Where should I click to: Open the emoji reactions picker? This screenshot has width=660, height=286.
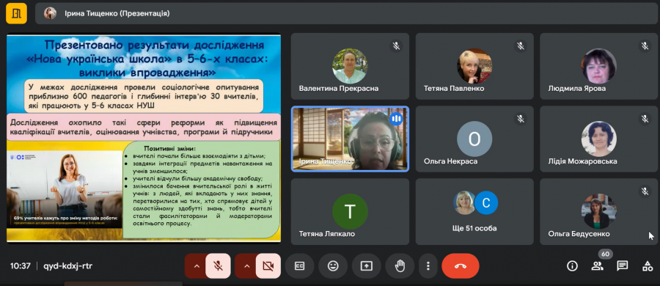(333, 265)
